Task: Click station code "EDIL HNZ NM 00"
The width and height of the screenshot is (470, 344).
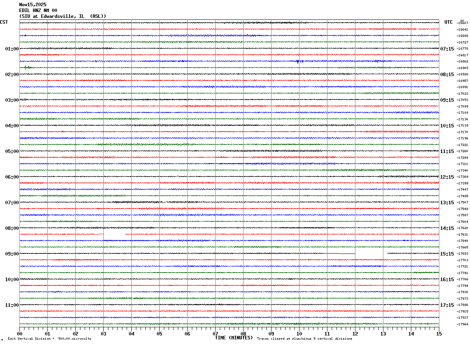Action: (38, 10)
